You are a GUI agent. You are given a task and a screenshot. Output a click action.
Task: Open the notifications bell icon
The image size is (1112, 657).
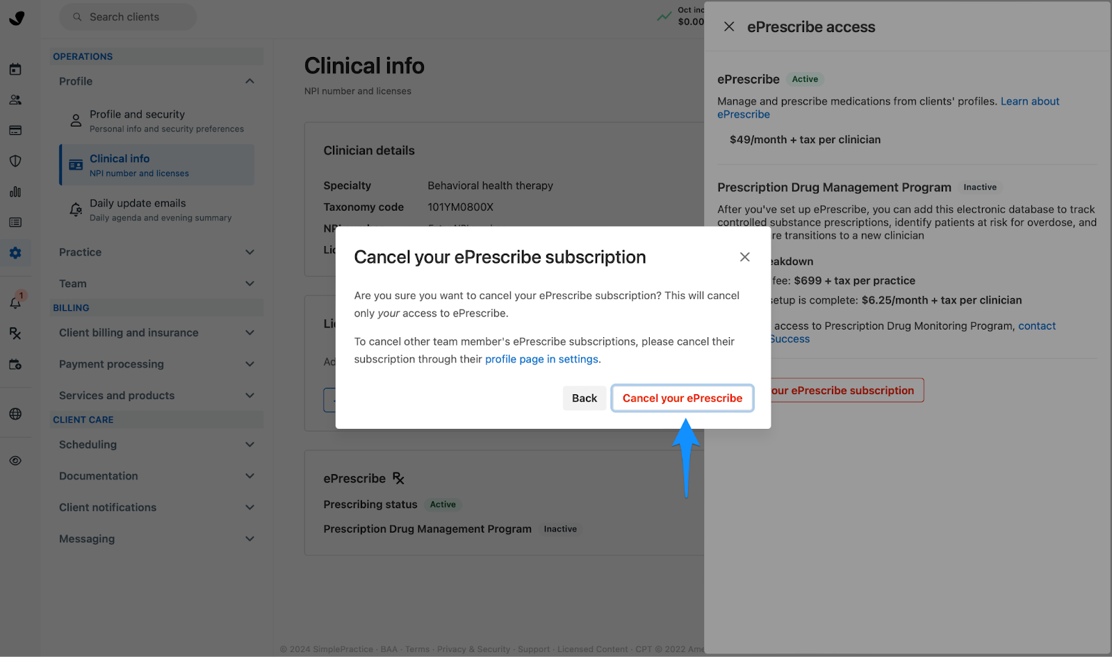15,302
